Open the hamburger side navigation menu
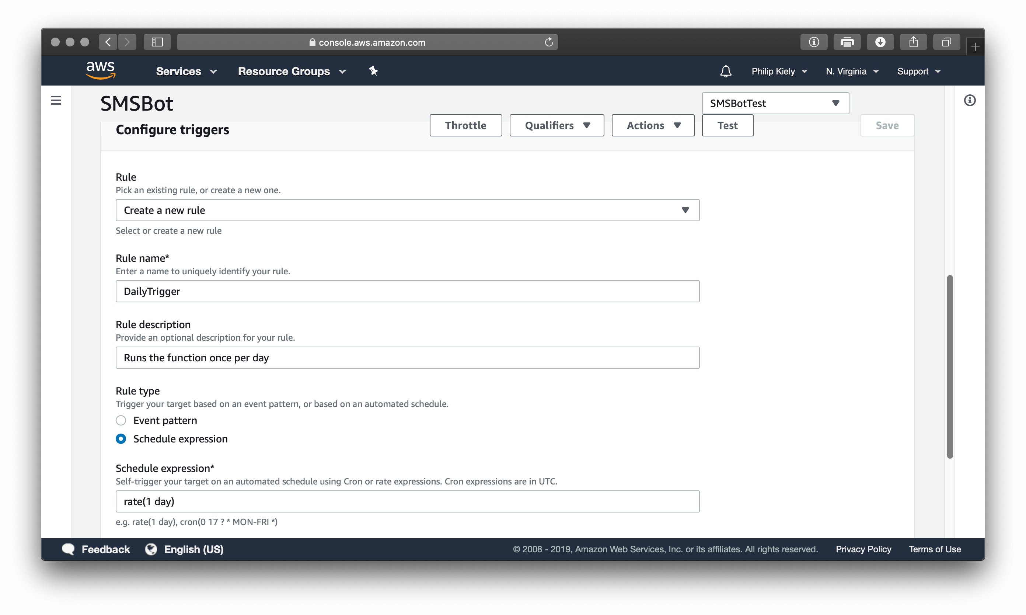 click(x=56, y=100)
